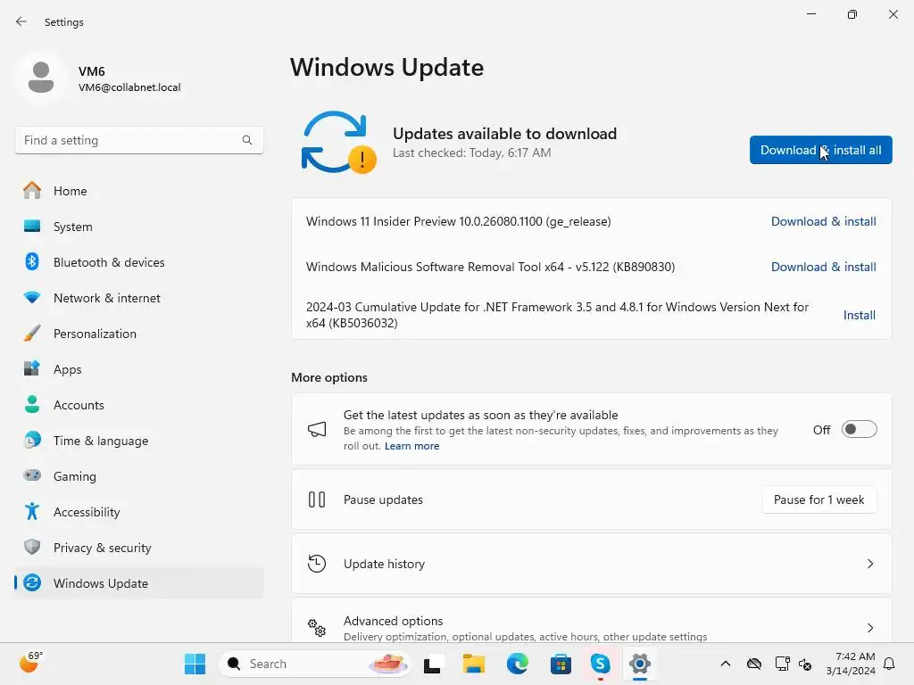Image resolution: width=914 pixels, height=685 pixels.
Task: Click the Apps icon in sidebar
Action: 32,368
